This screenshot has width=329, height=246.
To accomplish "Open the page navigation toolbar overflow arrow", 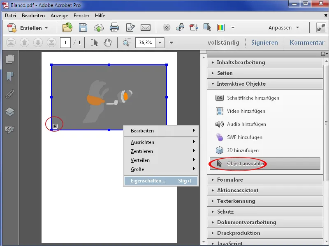I will click(171, 43).
